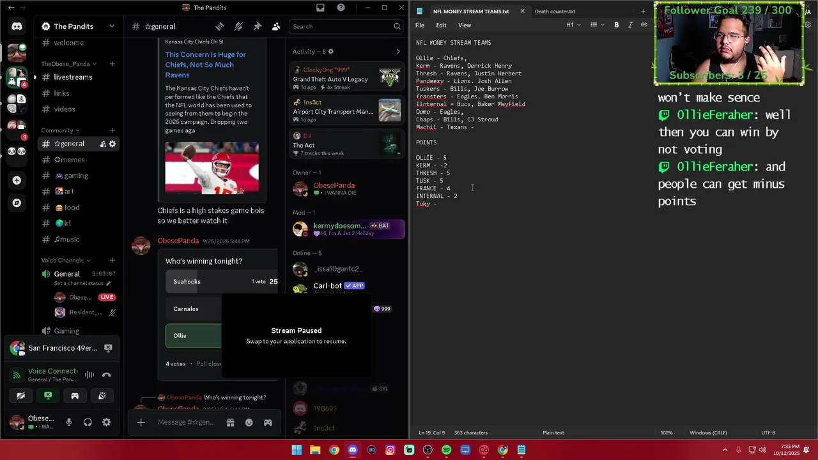Click the plus attachment button in message bar
This screenshot has width=818, height=460.
141,422
